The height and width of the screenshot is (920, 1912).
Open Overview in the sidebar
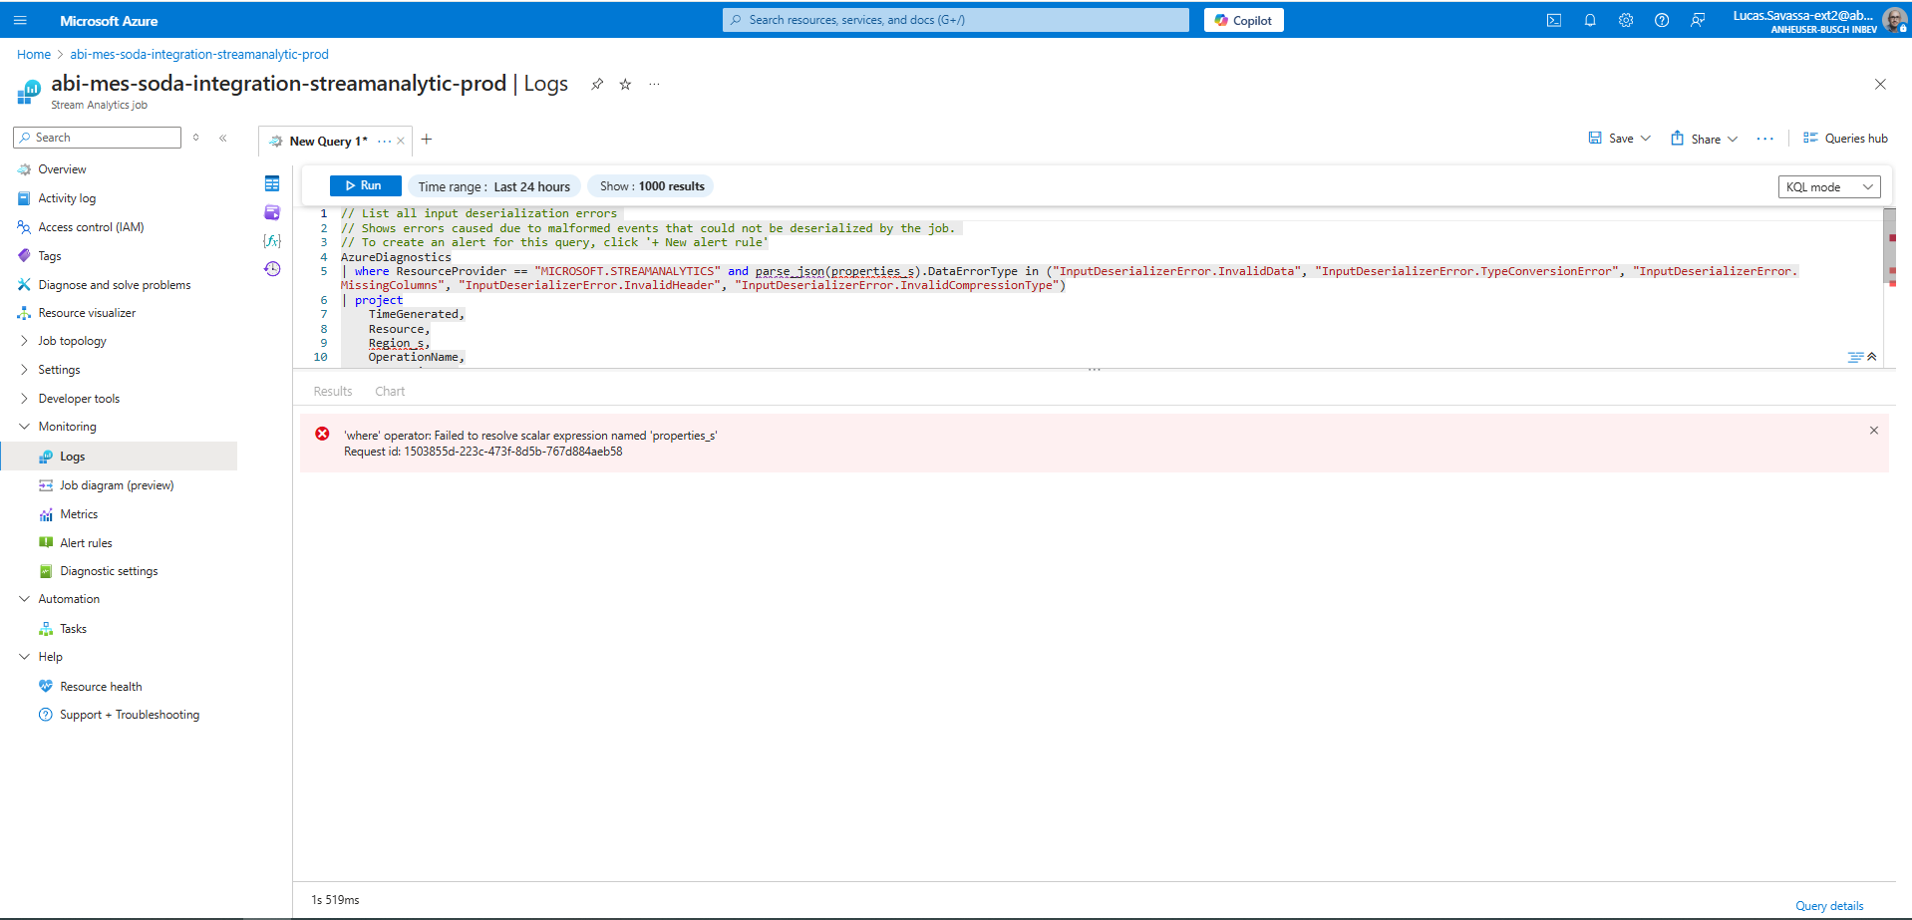click(x=62, y=169)
